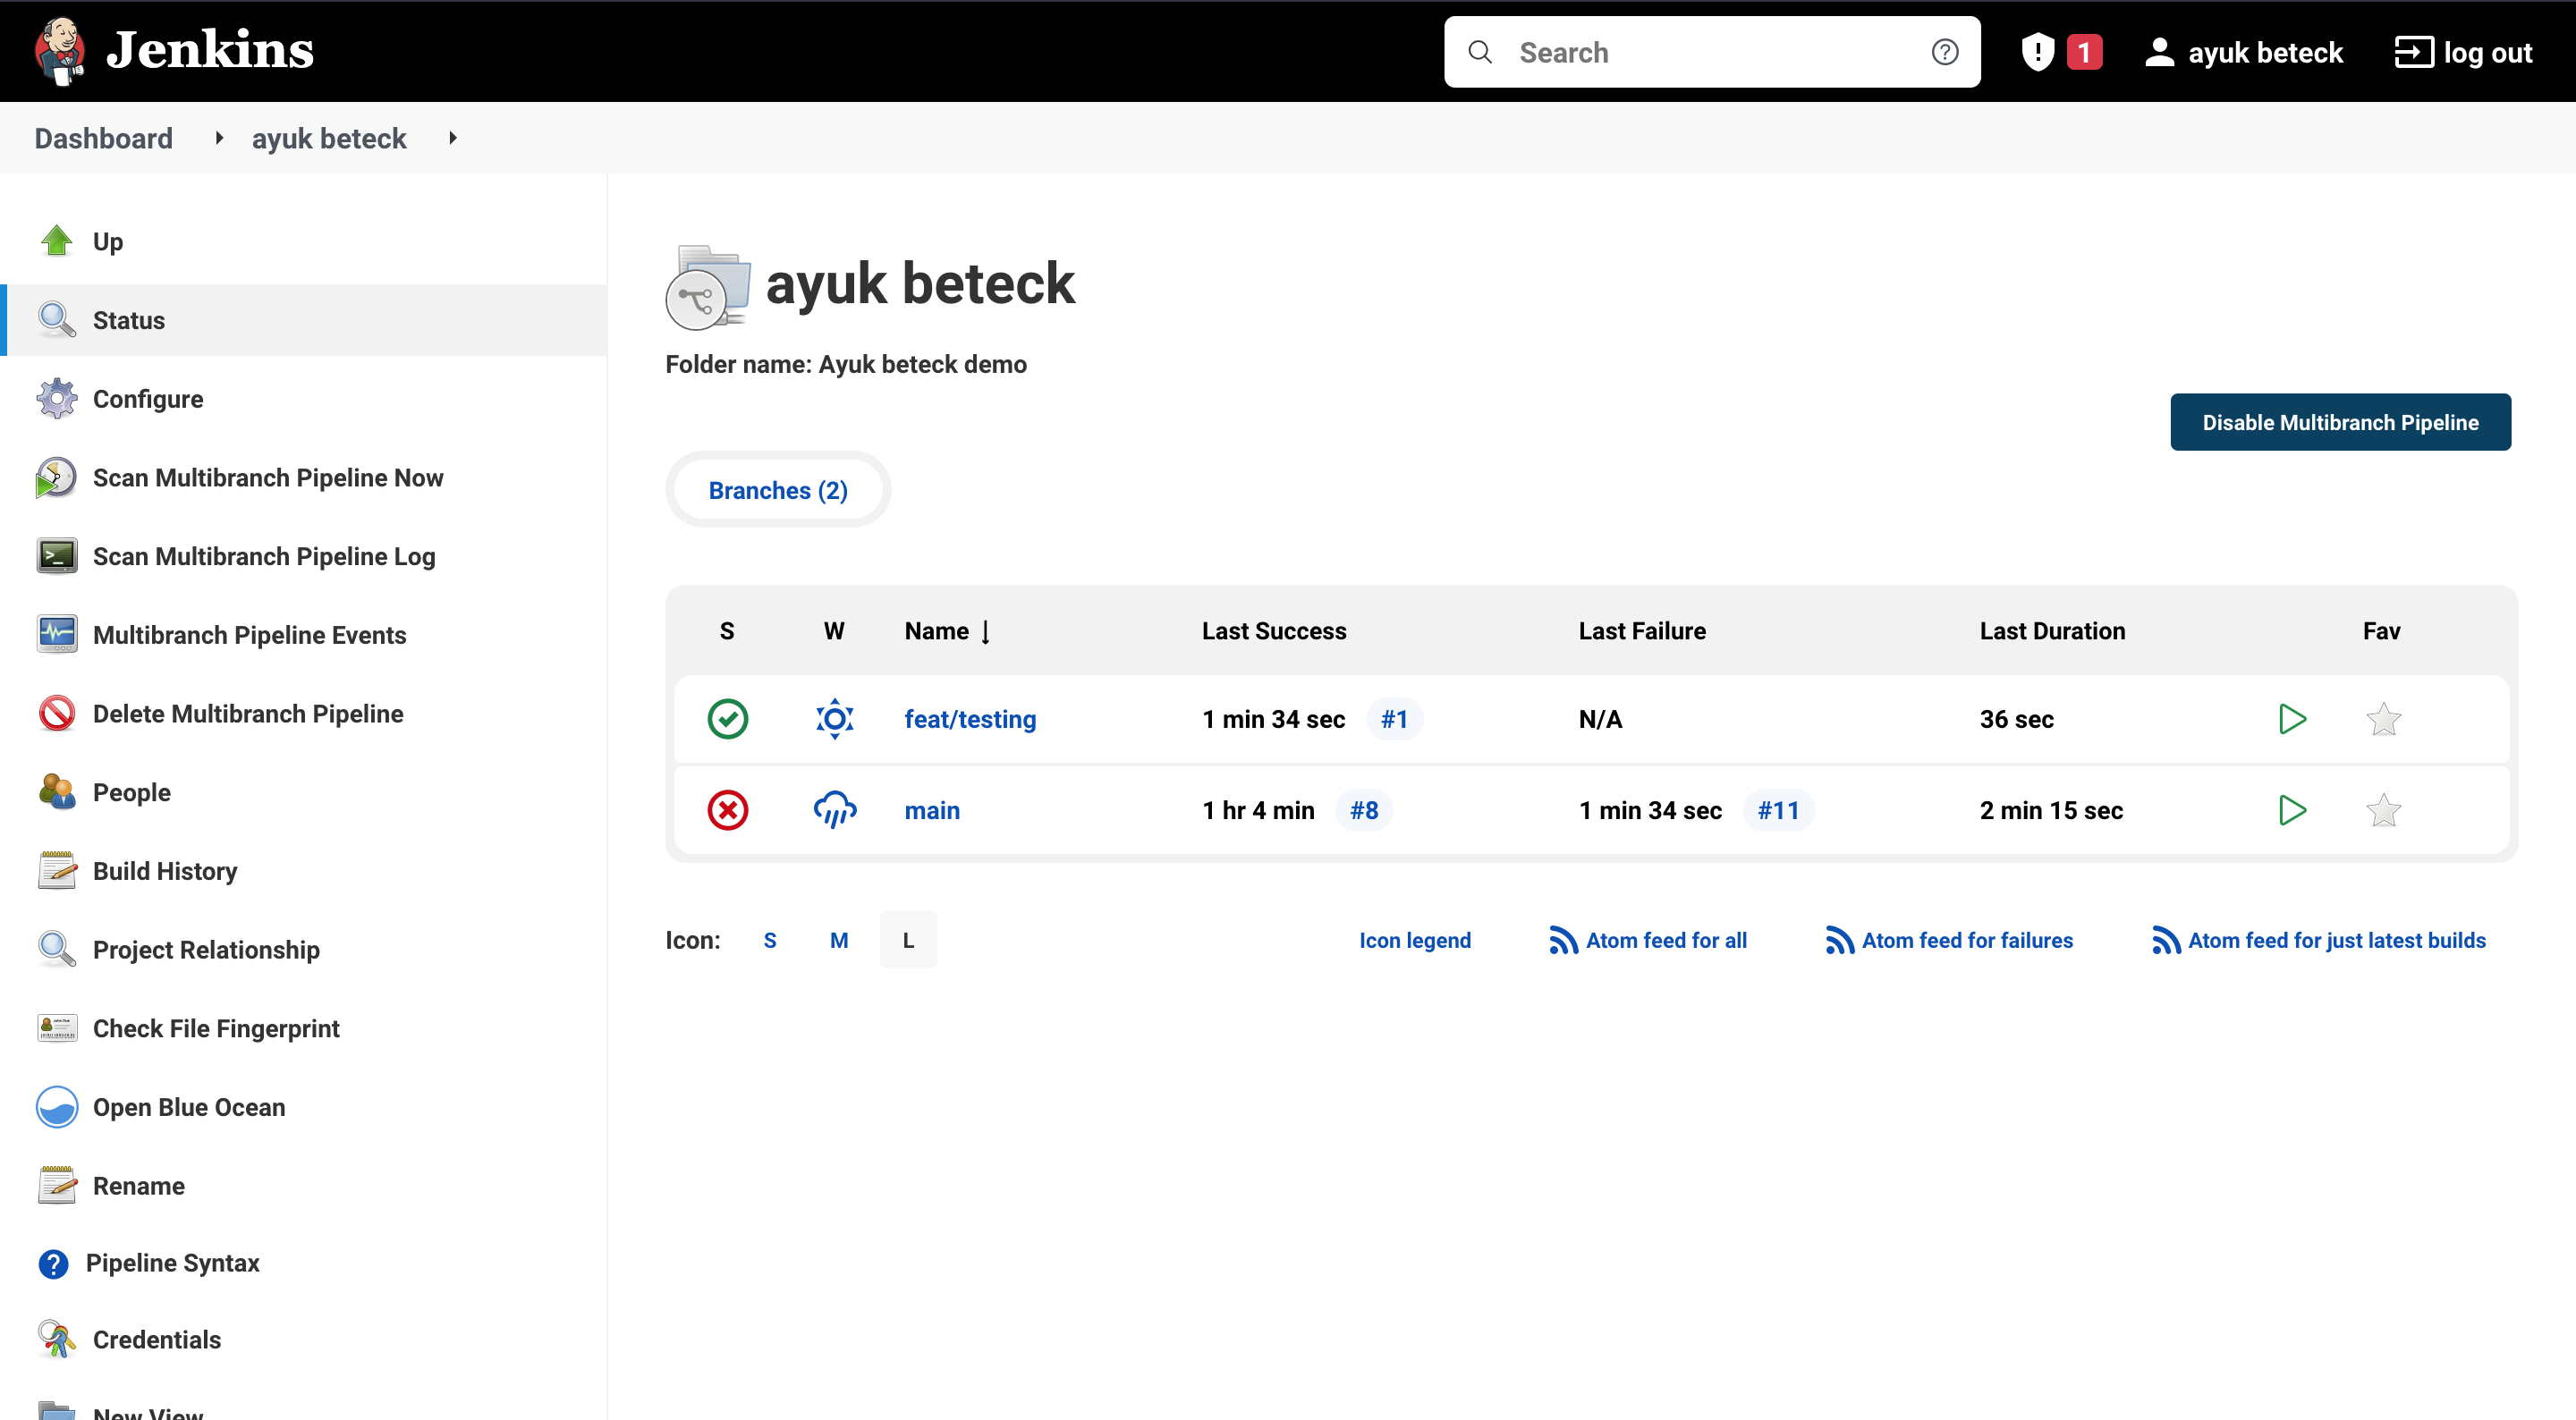2576x1420 pixels.
Task: Run a build for the main branch
Action: pos(2292,810)
